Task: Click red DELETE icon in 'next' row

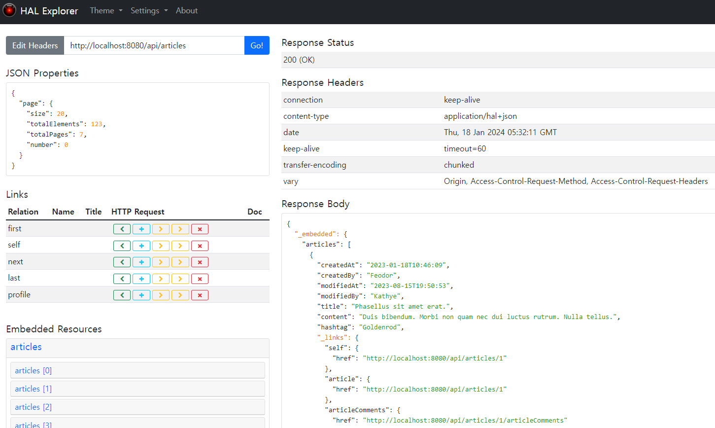Action: (x=200, y=262)
